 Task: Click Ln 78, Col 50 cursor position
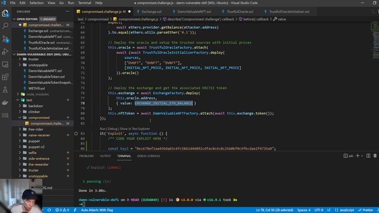[275, 210]
